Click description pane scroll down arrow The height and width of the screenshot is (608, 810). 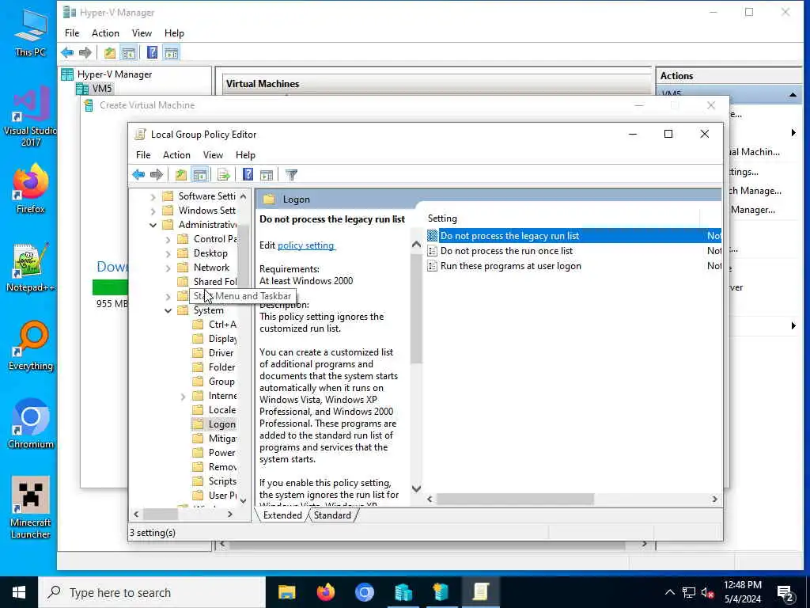tap(416, 488)
